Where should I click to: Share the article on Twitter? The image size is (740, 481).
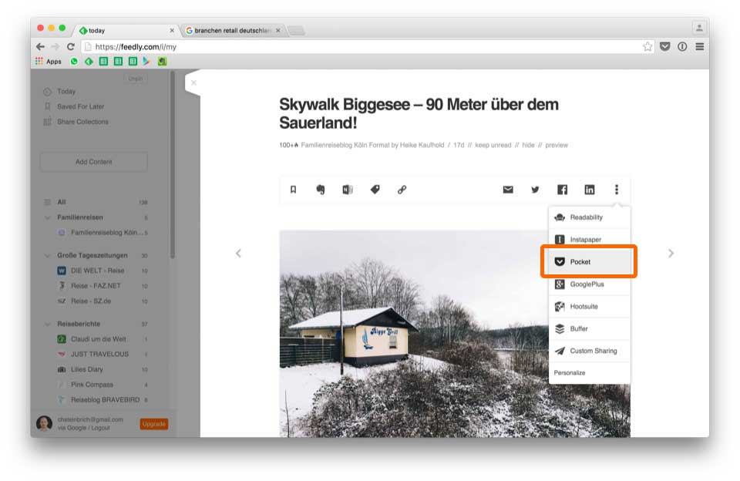[535, 190]
